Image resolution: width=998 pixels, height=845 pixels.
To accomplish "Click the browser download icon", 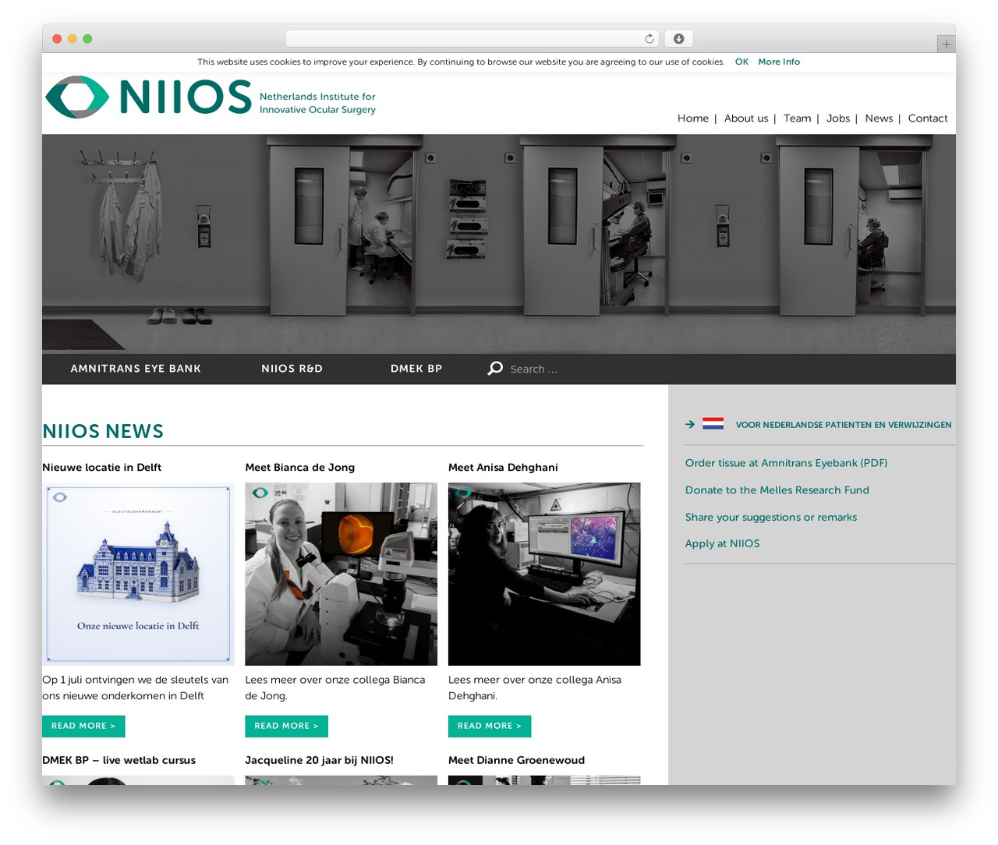I will 679,39.
